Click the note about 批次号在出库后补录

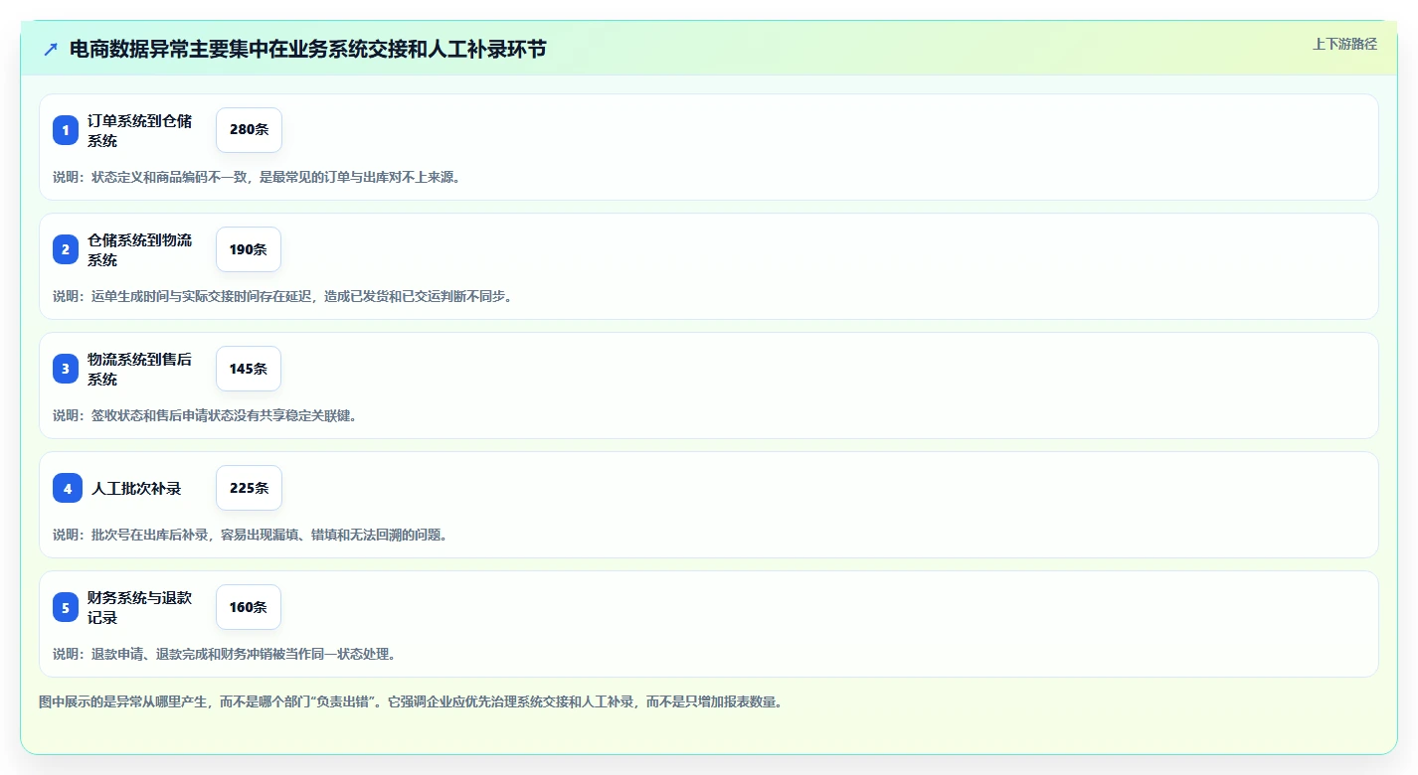coord(251,535)
